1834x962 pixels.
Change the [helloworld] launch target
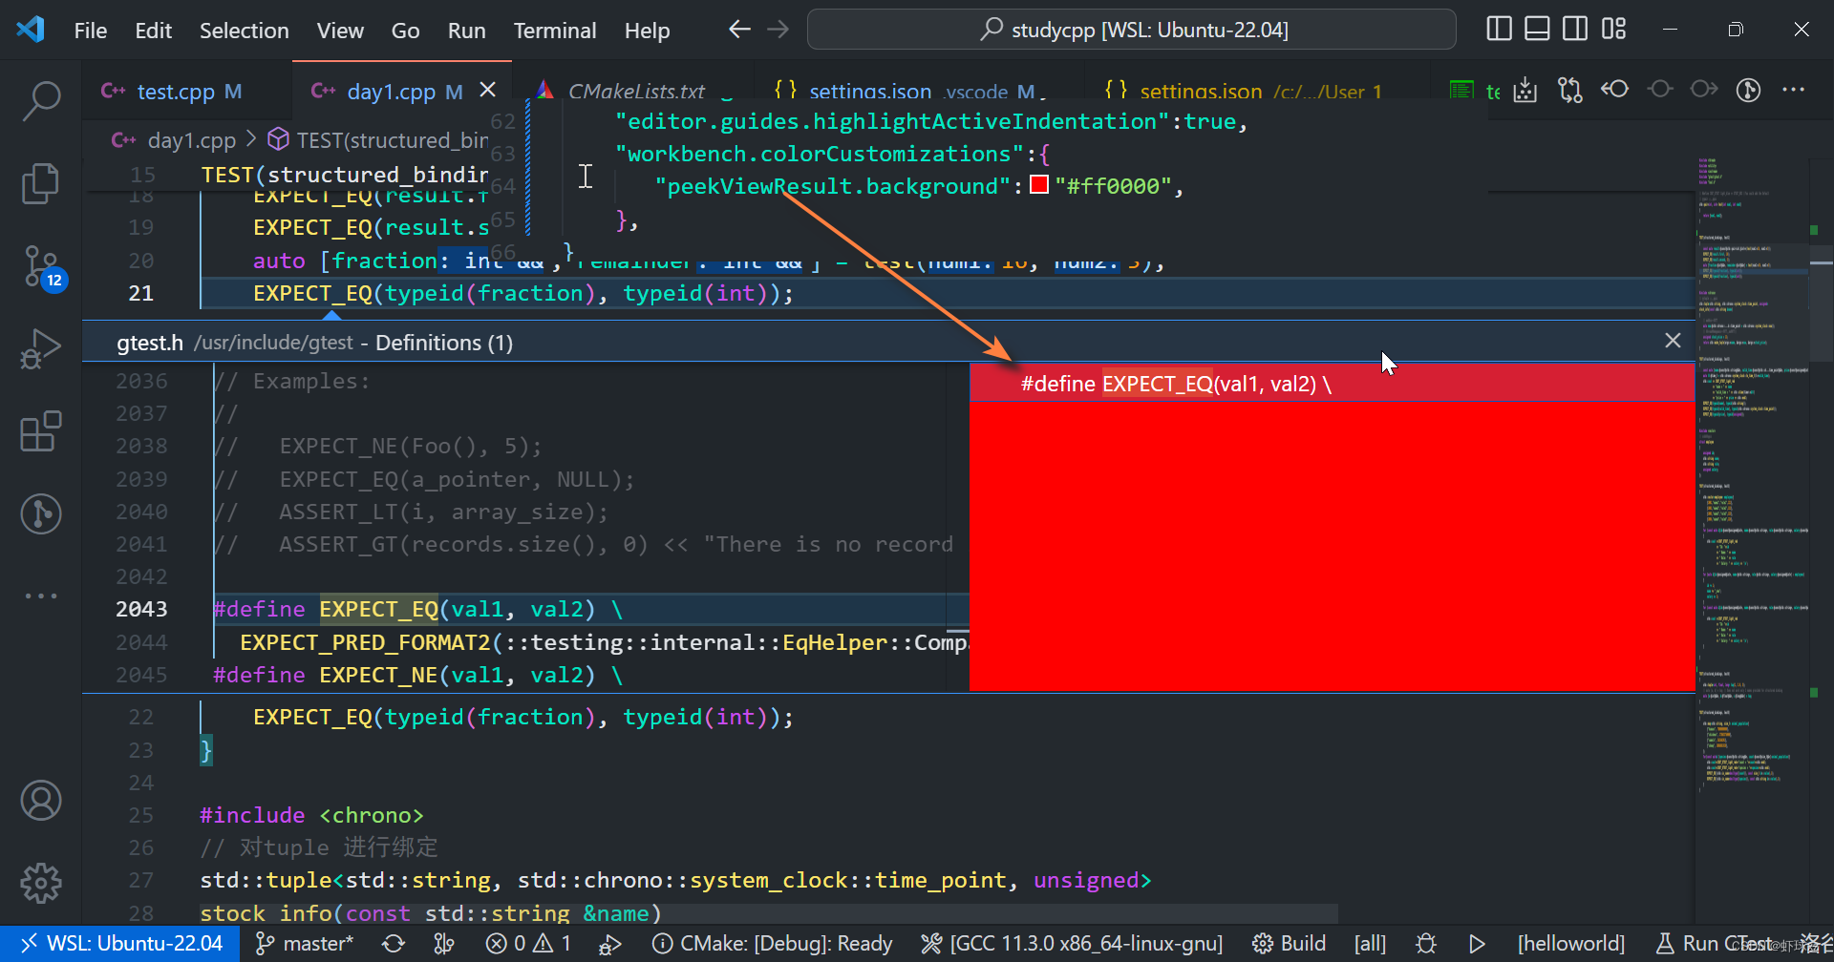1570,944
